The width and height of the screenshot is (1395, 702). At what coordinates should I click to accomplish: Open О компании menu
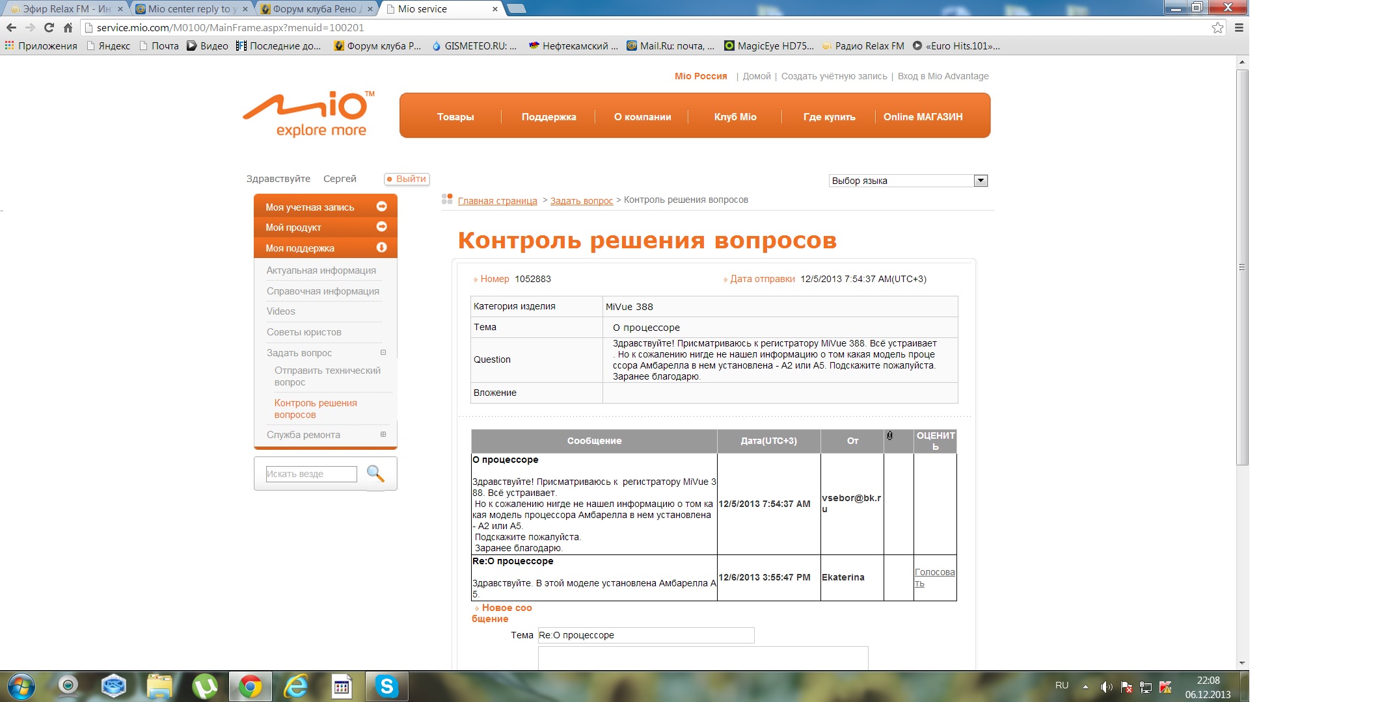click(642, 117)
